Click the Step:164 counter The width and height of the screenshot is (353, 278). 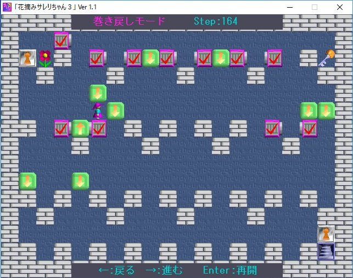pyautogui.click(x=216, y=21)
